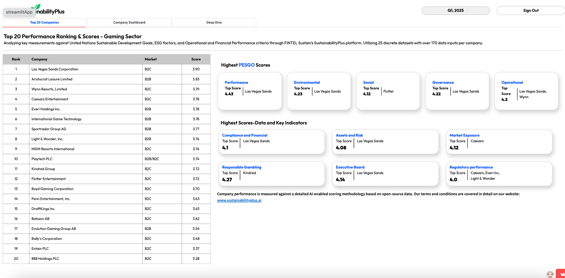Click the Regulatory performance card

point(499,174)
